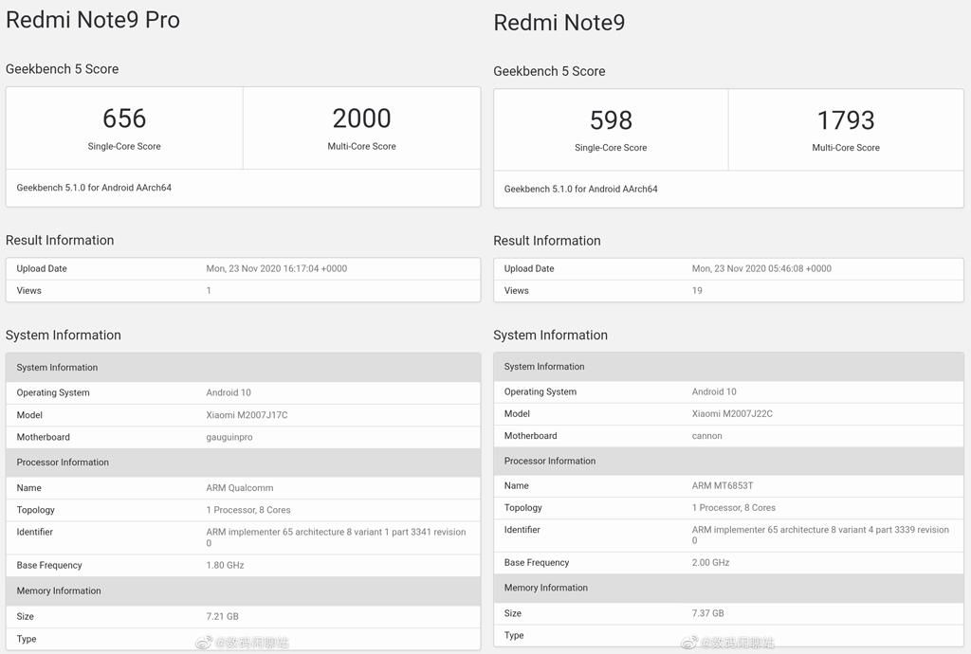Click the views count of 19
The image size is (971, 654).
(697, 291)
